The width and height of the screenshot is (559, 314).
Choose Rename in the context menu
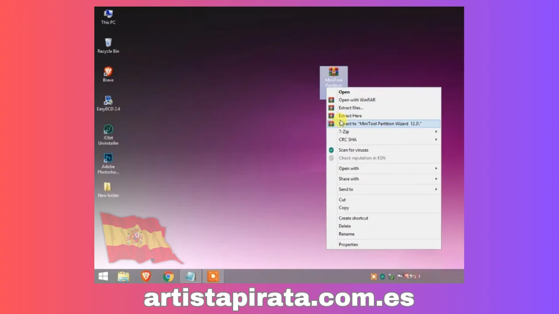tap(346, 234)
